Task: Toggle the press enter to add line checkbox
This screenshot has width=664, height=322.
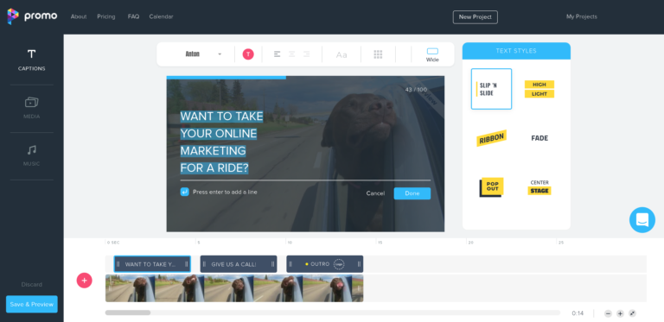Action: [x=185, y=192]
